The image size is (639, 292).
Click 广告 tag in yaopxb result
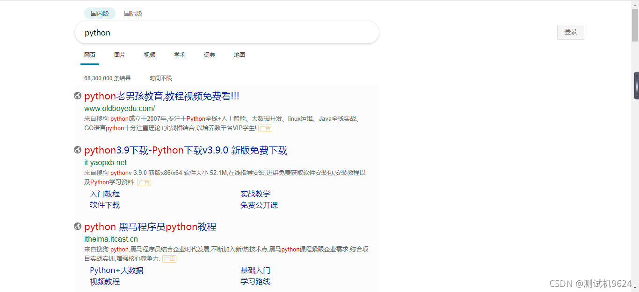tap(144, 182)
